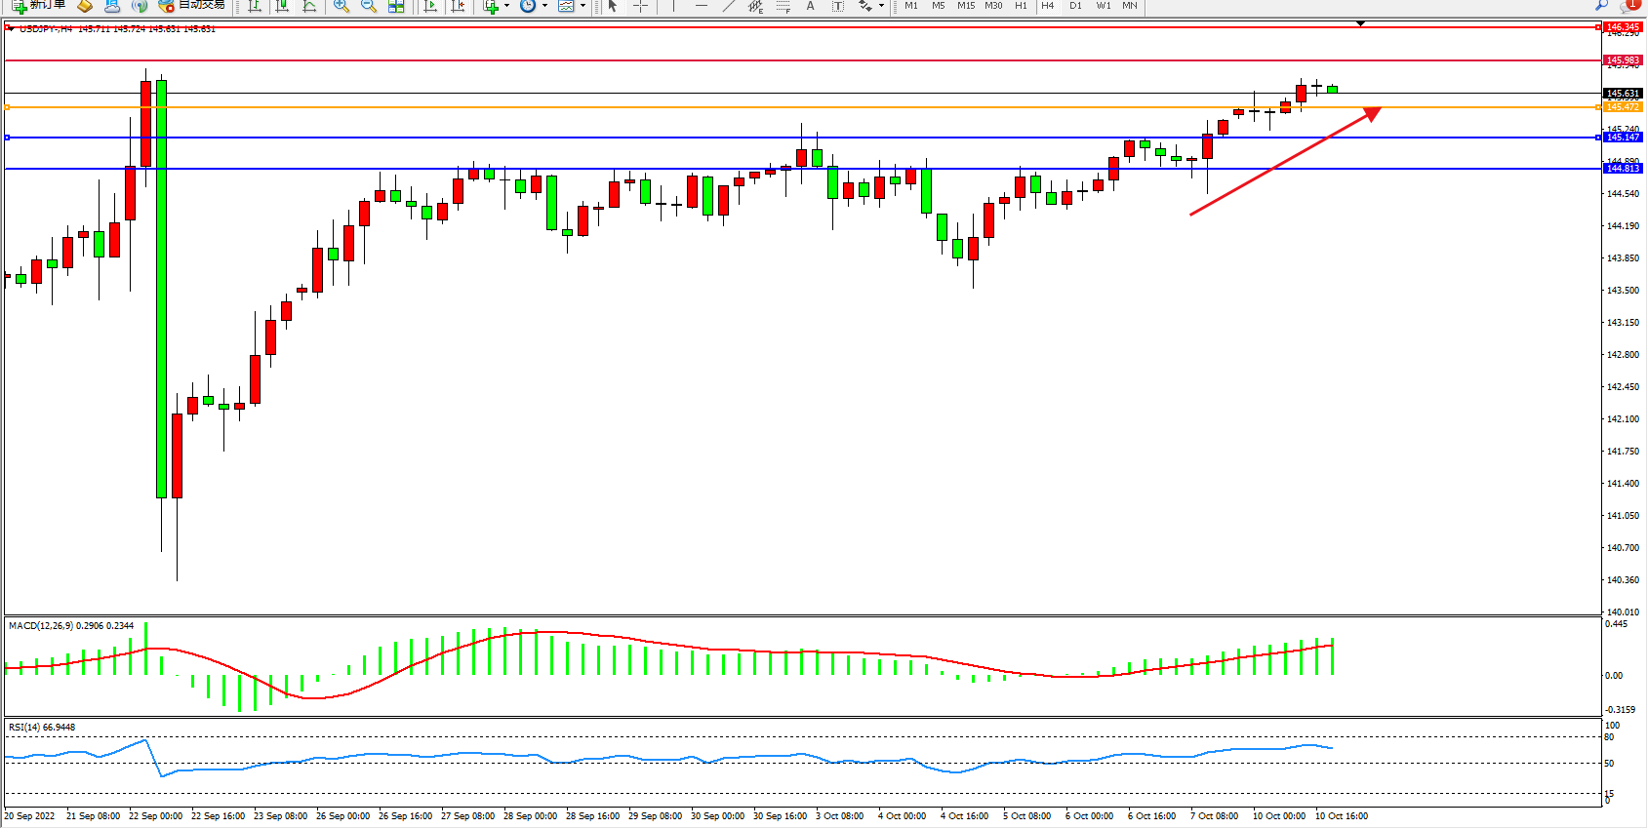Switch to the M15 timeframe
The height and width of the screenshot is (829, 1648).
[965, 6]
